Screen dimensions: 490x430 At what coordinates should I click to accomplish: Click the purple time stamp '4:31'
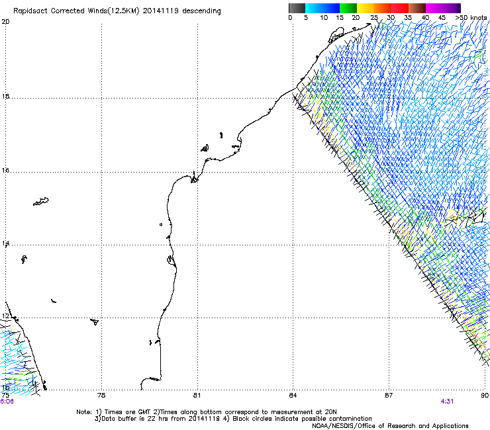point(447,402)
